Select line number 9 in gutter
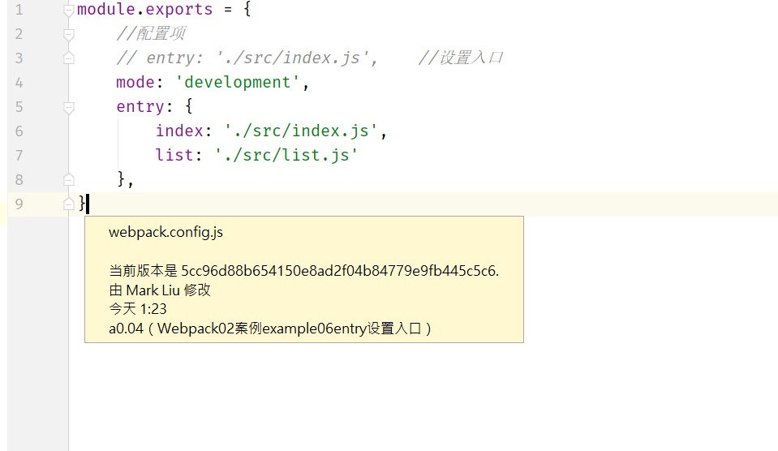 (19, 204)
